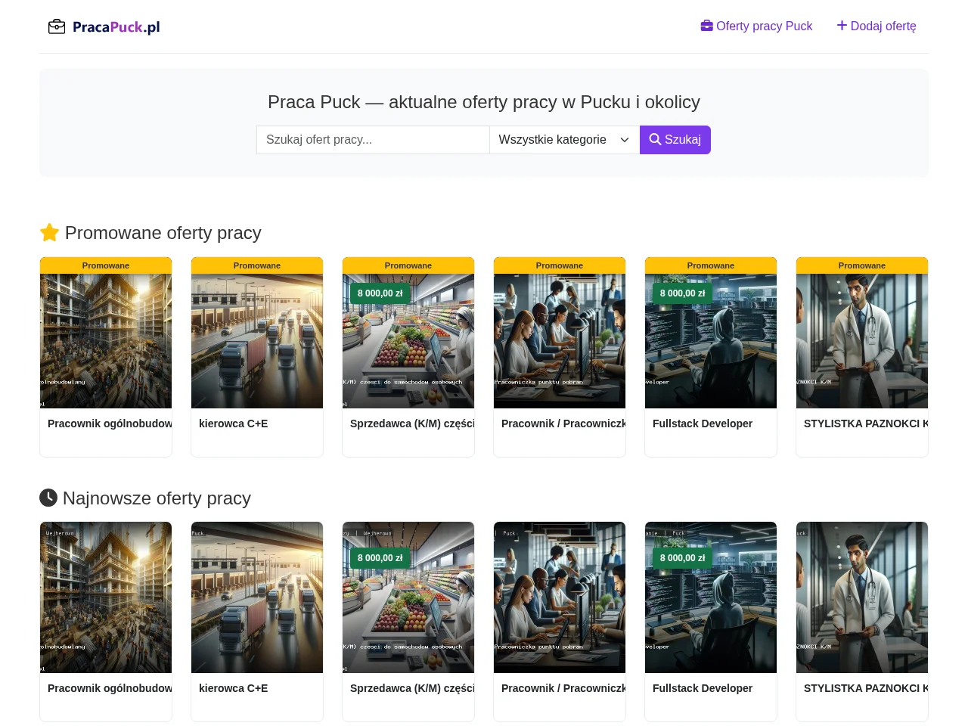Click promoted Pracownik ogólnobudowlany title
The width and height of the screenshot is (968, 726).
[x=110, y=423]
